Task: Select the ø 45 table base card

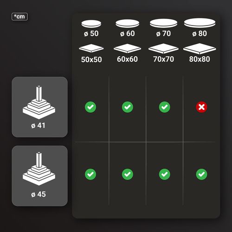Action: 39,176
